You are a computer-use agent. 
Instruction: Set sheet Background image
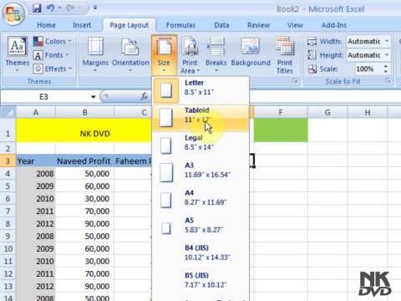point(251,53)
